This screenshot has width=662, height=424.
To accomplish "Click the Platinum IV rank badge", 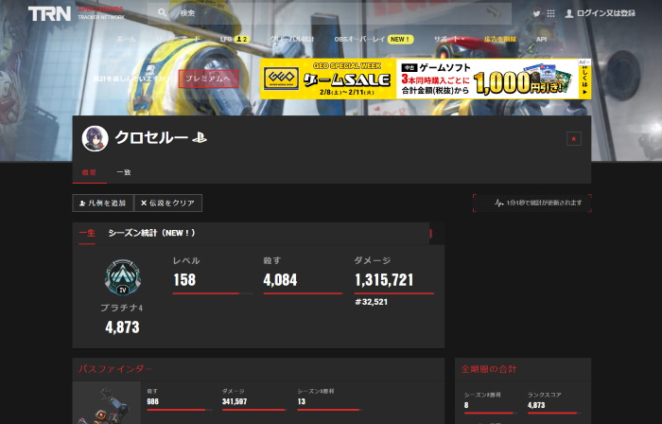I will (123, 277).
